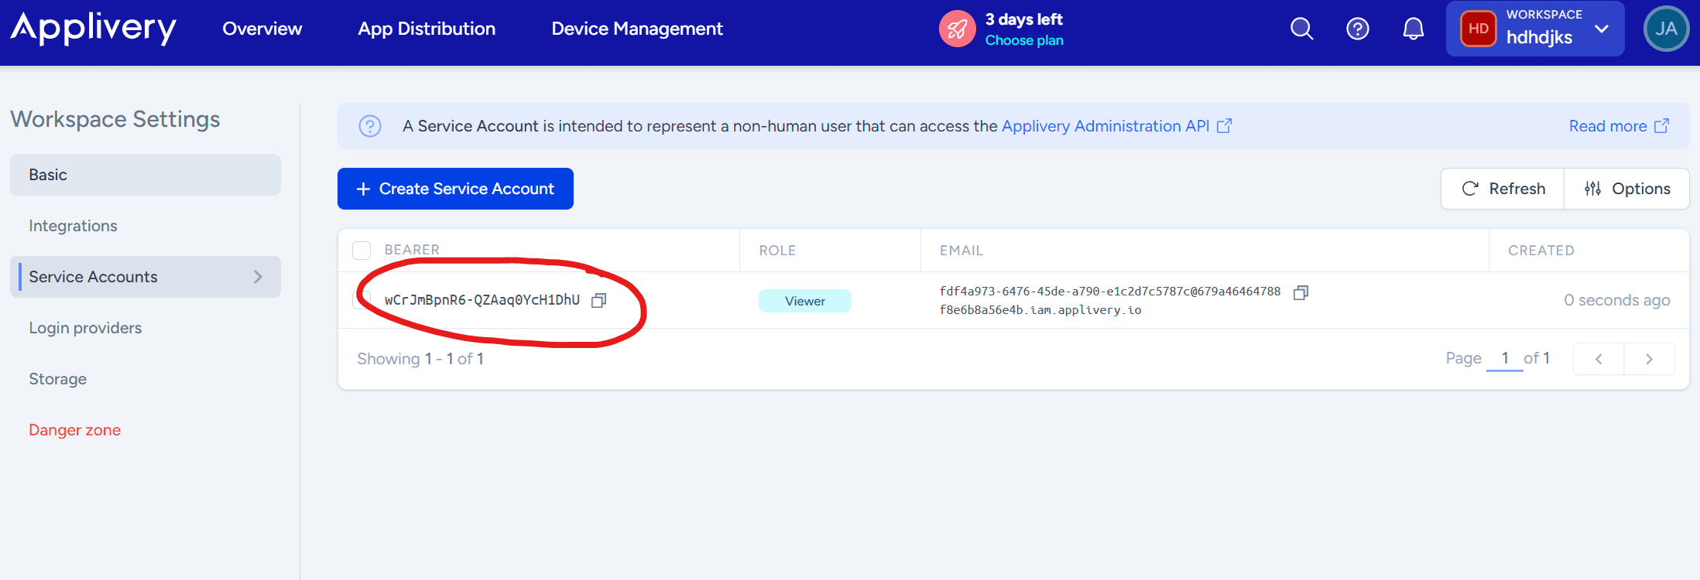
Task: Click the service account email text
Action: (x=1110, y=301)
